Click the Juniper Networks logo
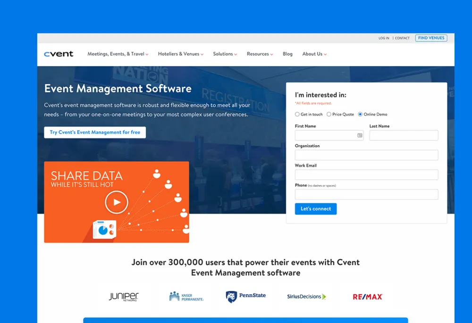 pos(124,297)
